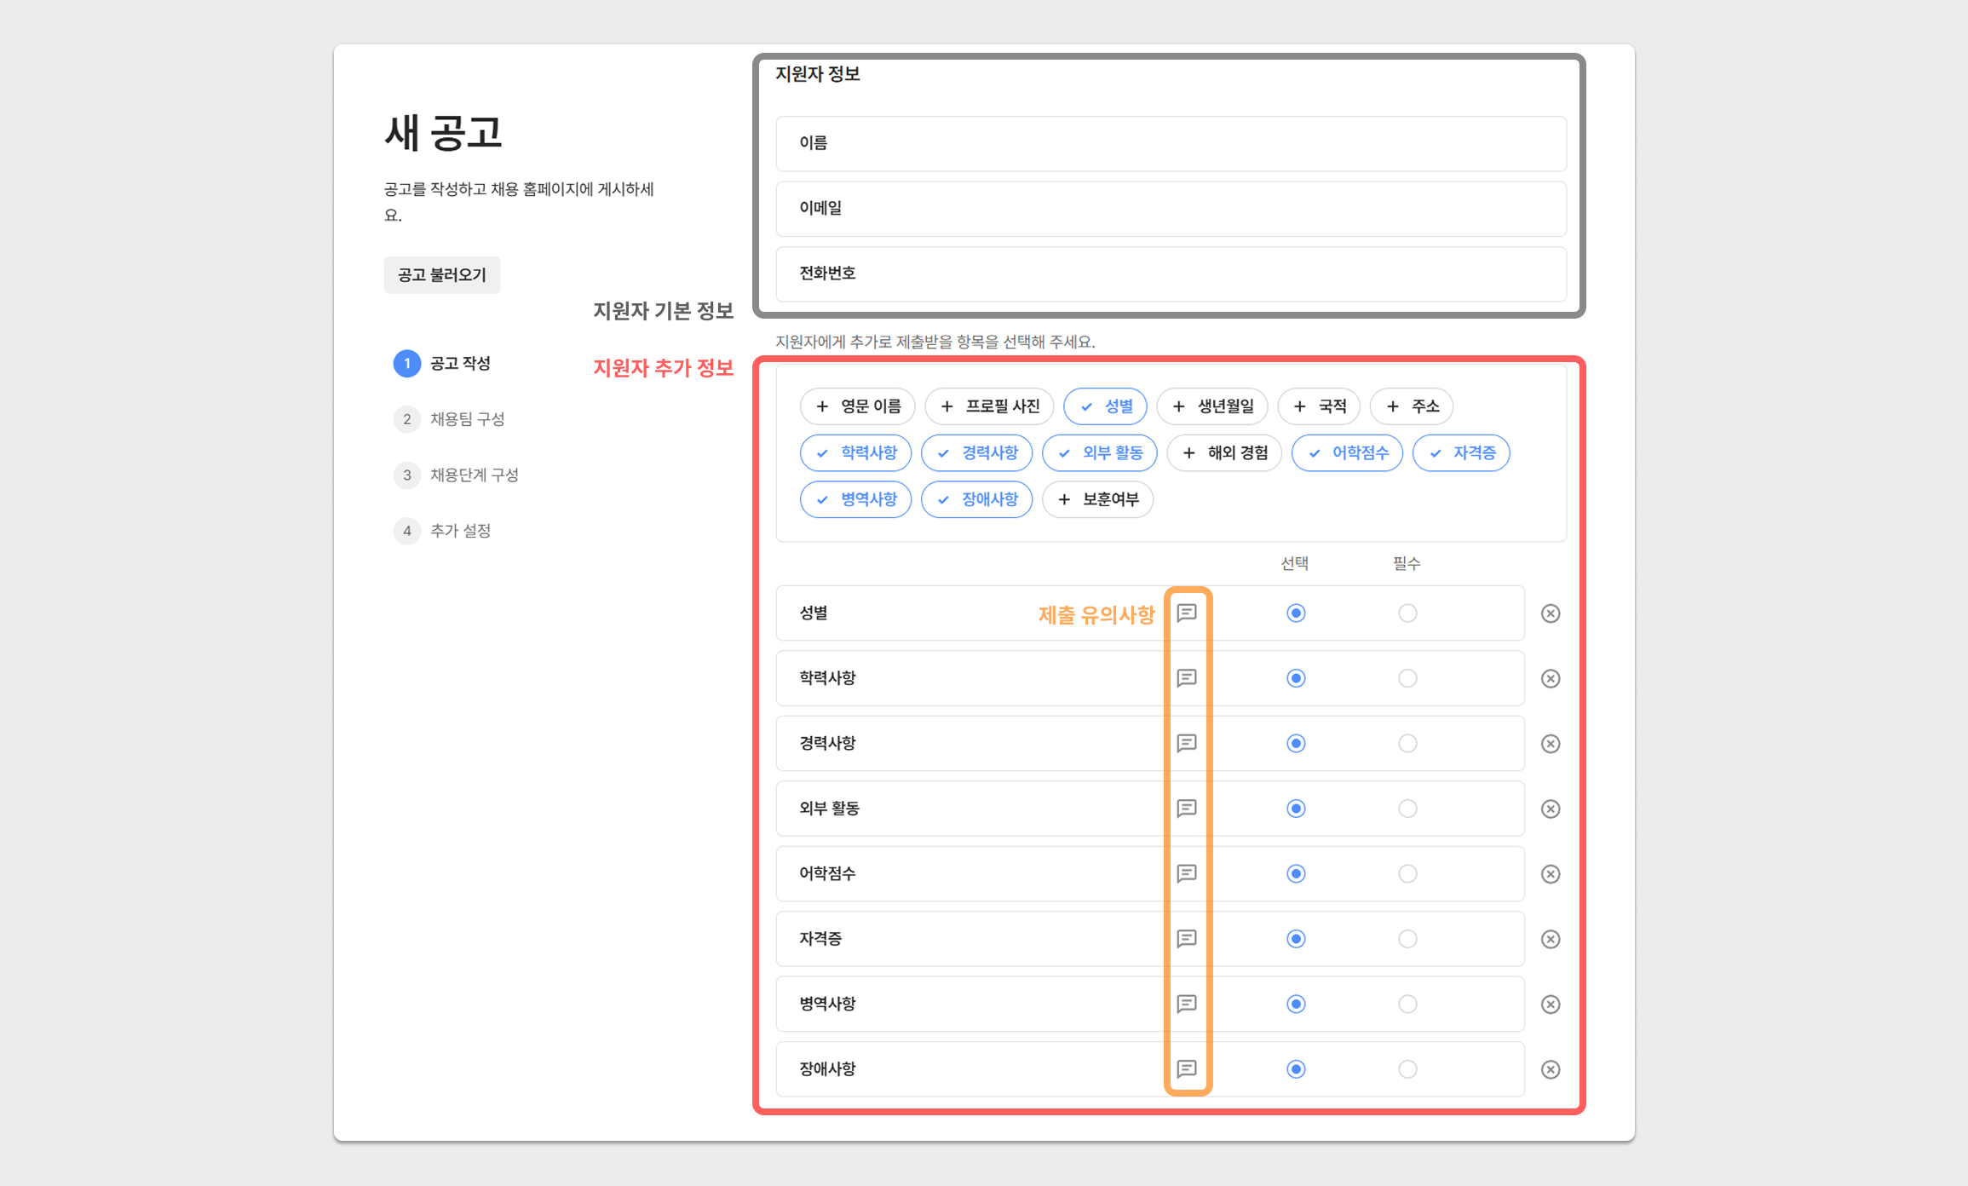Open submission note icon for 학력사항 row
This screenshot has height=1186, width=1968.
[1187, 678]
